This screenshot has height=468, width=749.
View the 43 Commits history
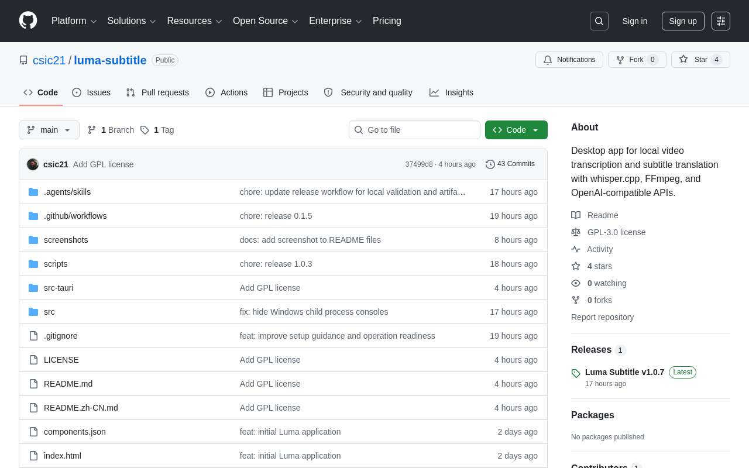pyautogui.click(x=510, y=164)
